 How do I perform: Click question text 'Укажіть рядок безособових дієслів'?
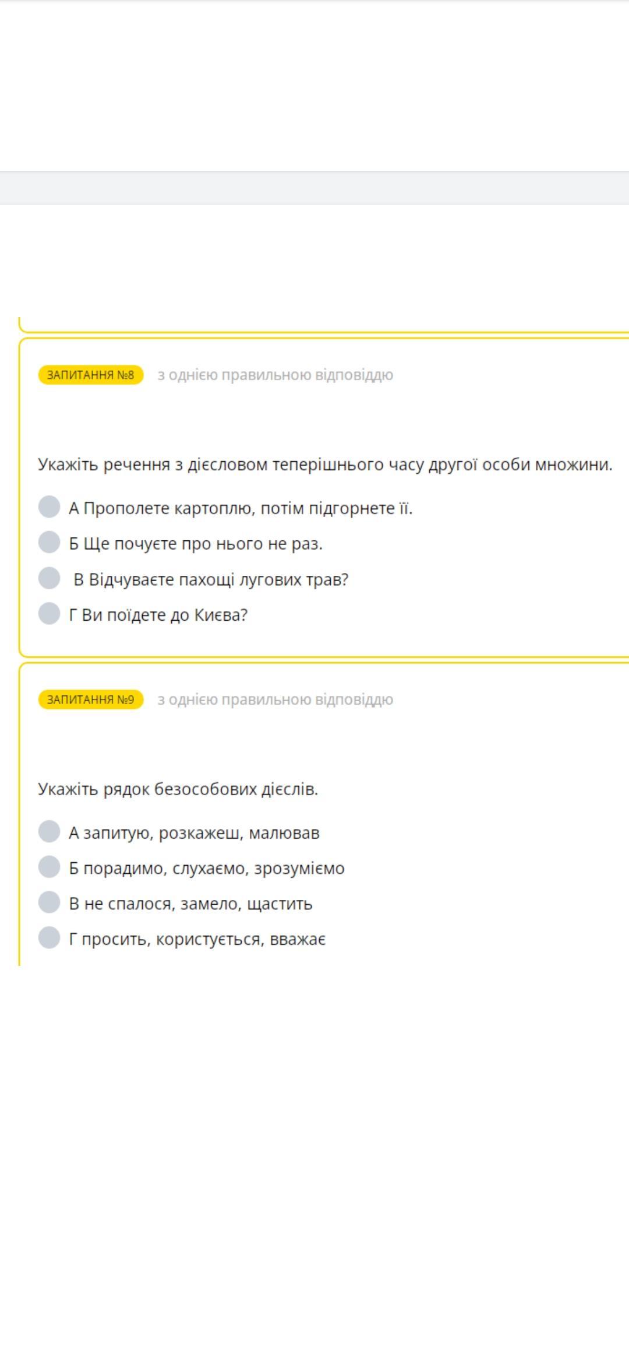[178, 789]
